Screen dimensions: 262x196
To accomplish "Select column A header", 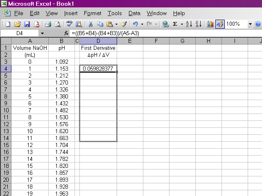I will pos(30,41).
